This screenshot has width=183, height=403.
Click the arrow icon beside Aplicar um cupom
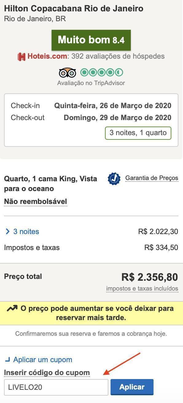click(8, 359)
